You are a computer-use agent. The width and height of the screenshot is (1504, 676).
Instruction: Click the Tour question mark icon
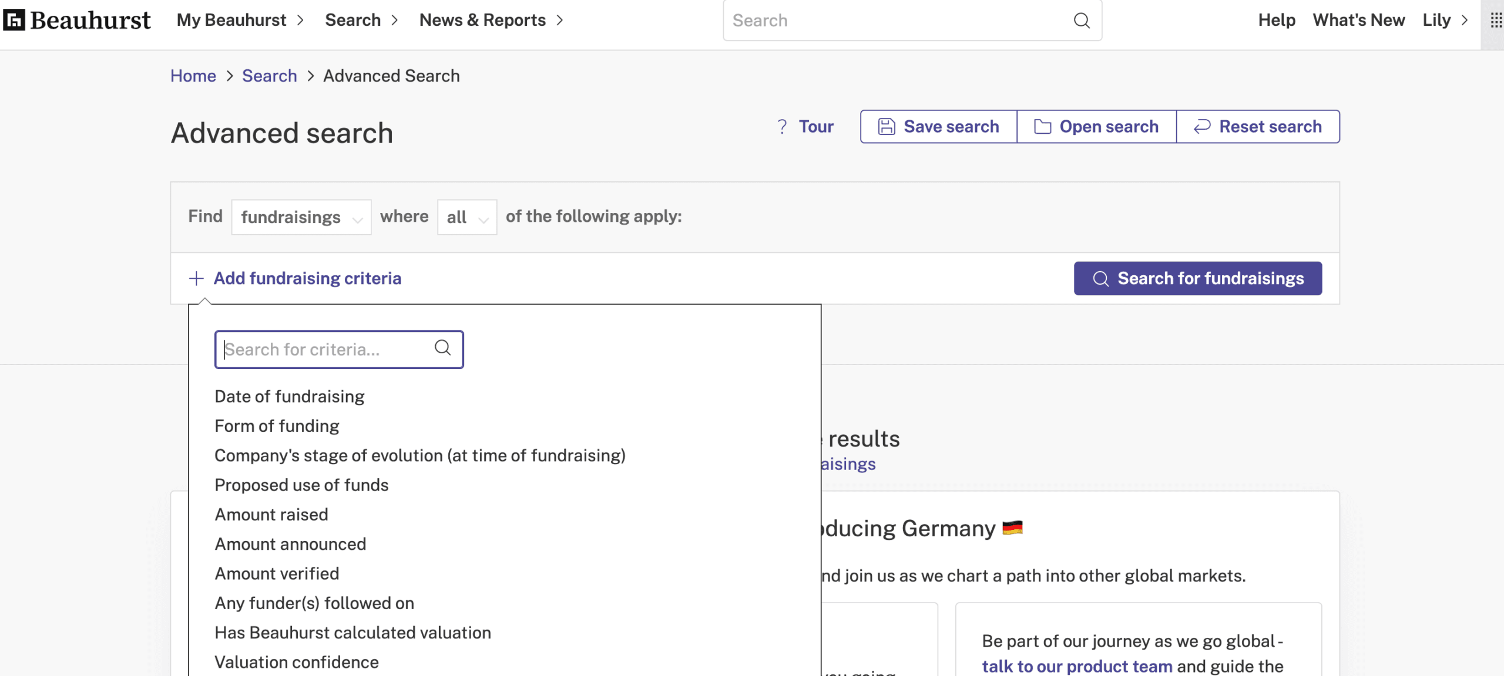pos(782,127)
